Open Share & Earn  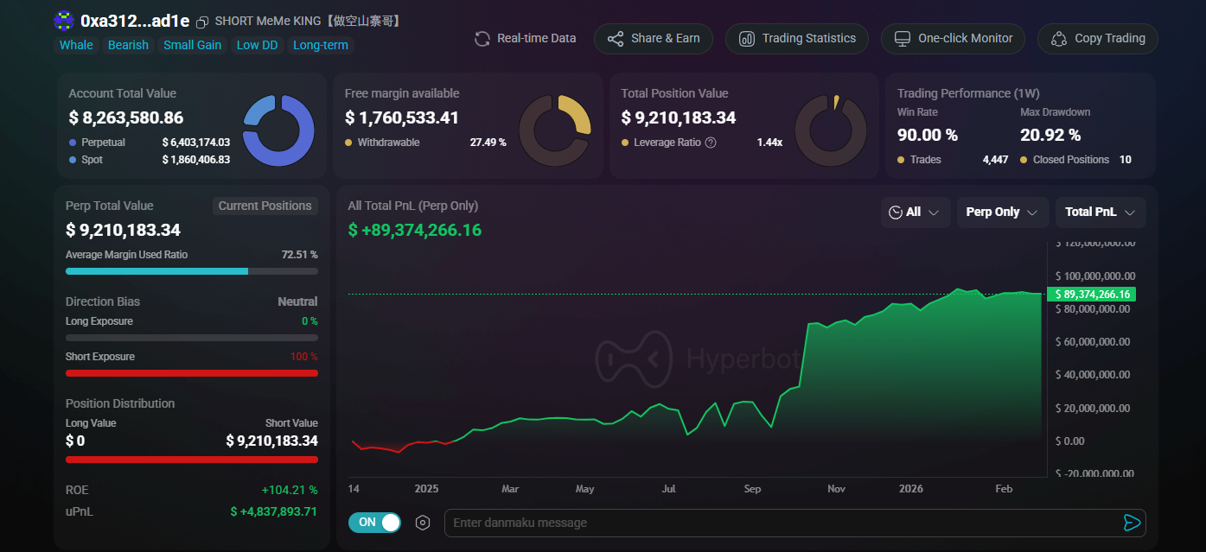pyautogui.click(x=653, y=39)
